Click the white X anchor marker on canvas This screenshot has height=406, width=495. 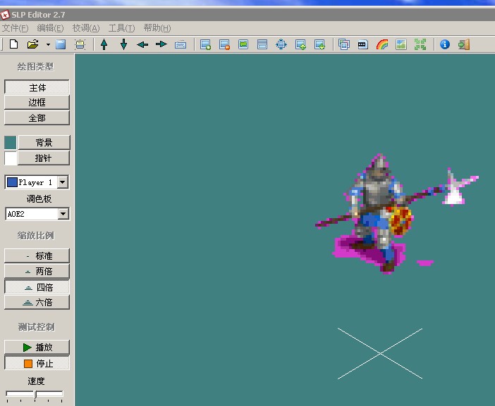click(380, 354)
